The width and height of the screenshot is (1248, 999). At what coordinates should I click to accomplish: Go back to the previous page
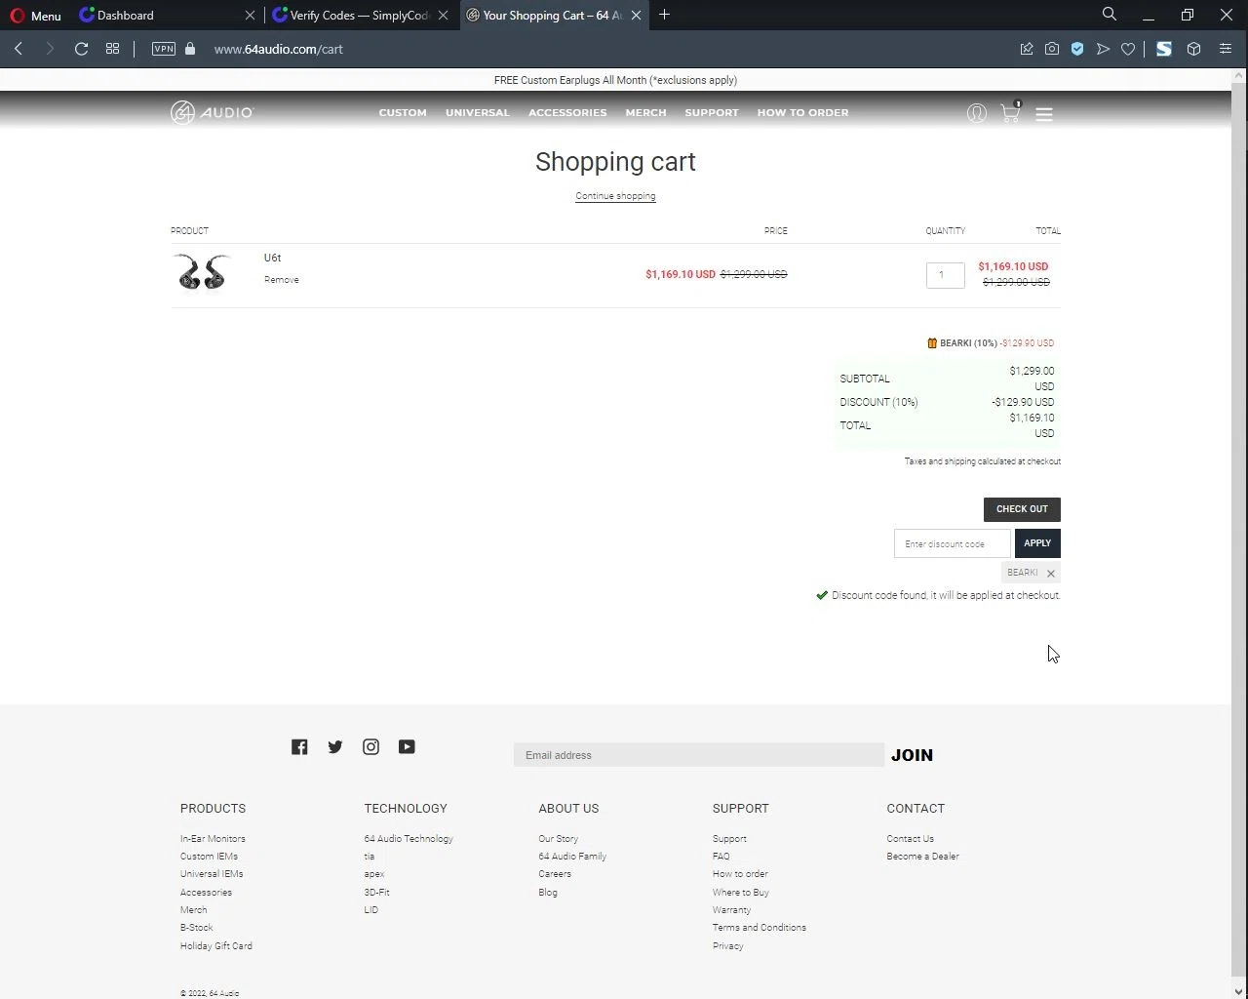(x=19, y=49)
